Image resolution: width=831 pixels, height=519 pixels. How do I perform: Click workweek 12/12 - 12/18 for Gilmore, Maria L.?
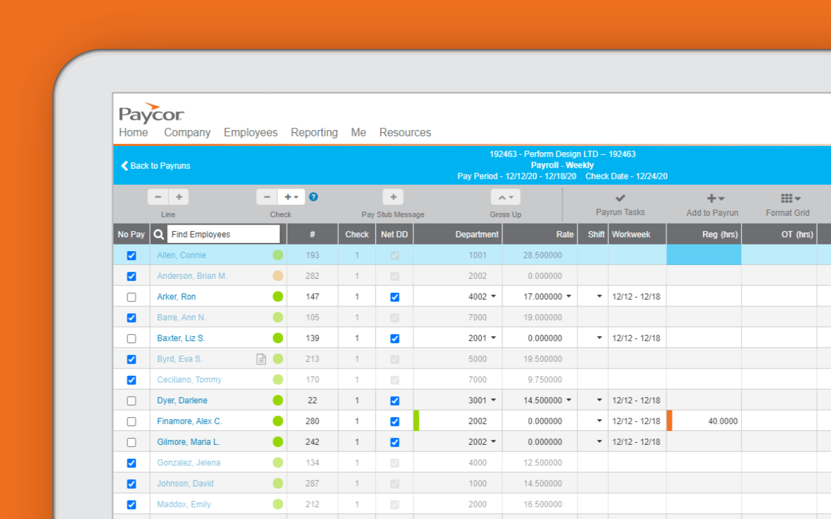[636, 442]
